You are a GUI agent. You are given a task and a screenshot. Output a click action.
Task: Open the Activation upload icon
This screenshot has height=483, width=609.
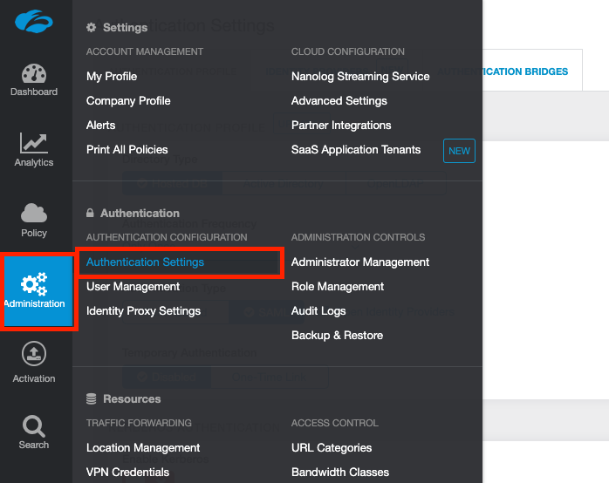click(34, 355)
